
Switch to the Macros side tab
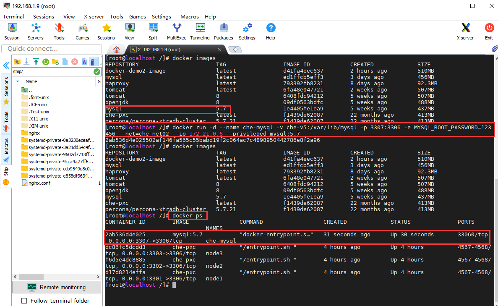6,149
